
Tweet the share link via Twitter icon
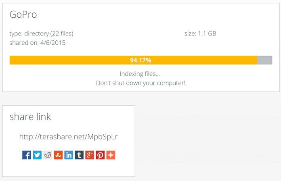point(37,155)
